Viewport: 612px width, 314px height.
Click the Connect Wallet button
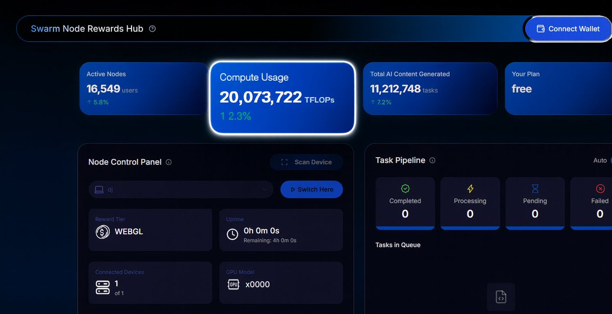568,29
